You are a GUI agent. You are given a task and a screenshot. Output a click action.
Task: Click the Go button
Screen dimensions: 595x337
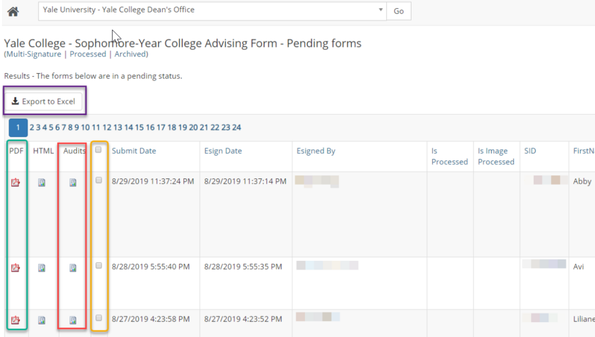(x=399, y=11)
